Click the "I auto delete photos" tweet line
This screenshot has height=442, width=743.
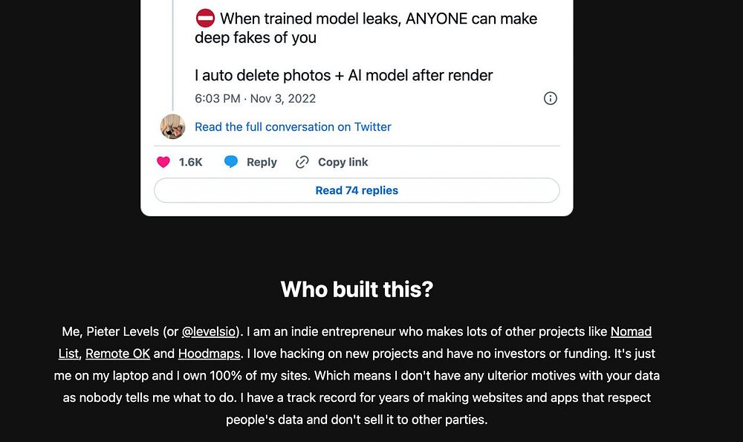click(343, 75)
